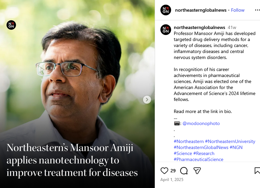View the list of 29 likes
Viewport: 260px width, 188px height.
coord(173,171)
